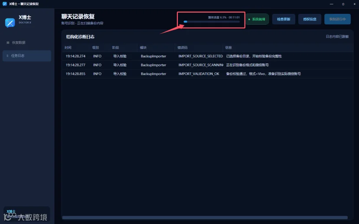Click the 错误码 column header
This screenshot has height=224, width=359.
pyautogui.click(x=183, y=48)
